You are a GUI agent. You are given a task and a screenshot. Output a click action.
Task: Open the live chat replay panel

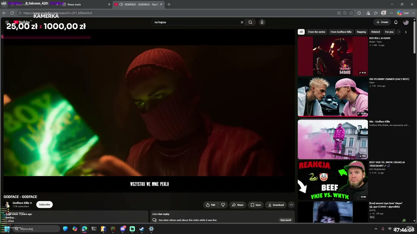click(285, 220)
